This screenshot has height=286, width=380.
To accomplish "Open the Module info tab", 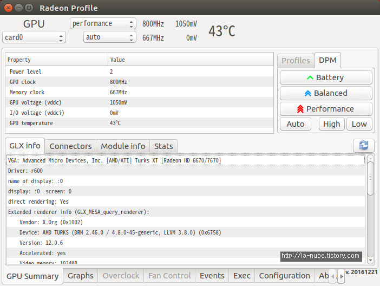I will (x=123, y=146).
